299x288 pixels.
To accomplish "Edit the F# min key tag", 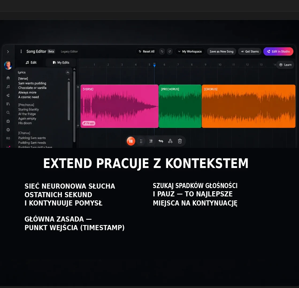I will pyautogui.click(x=89, y=124).
